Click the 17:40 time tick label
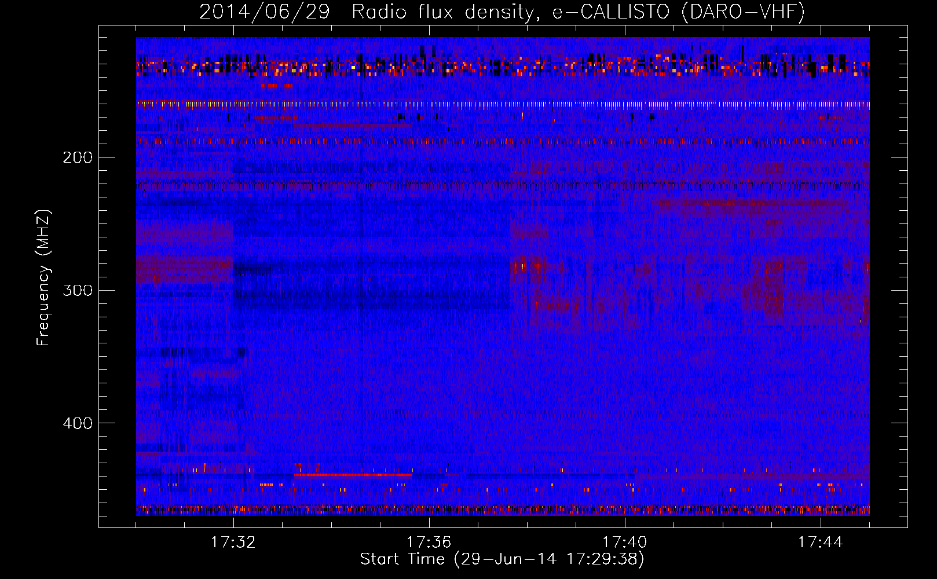937x579 pixels. tap(625, 543)
